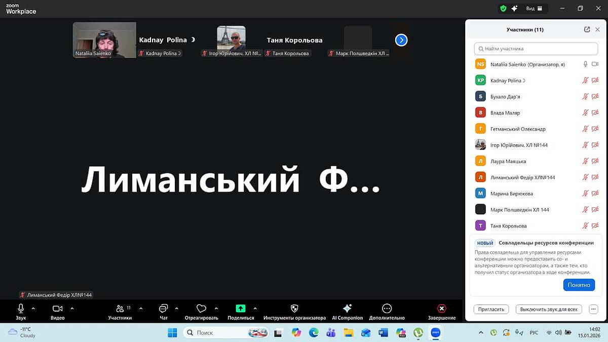Open the View menu at top right
This screenshot has width=608, height=342.
pos(534,9)
